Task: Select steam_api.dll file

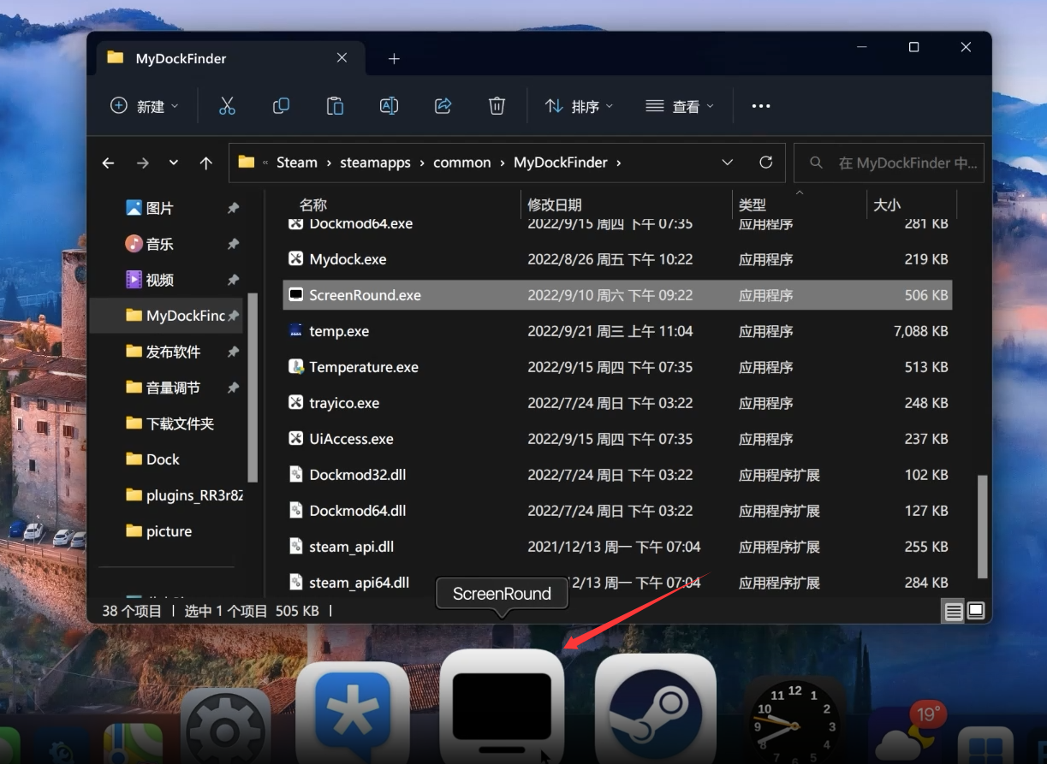Action: pyautogui.click(x=351, y=547)
